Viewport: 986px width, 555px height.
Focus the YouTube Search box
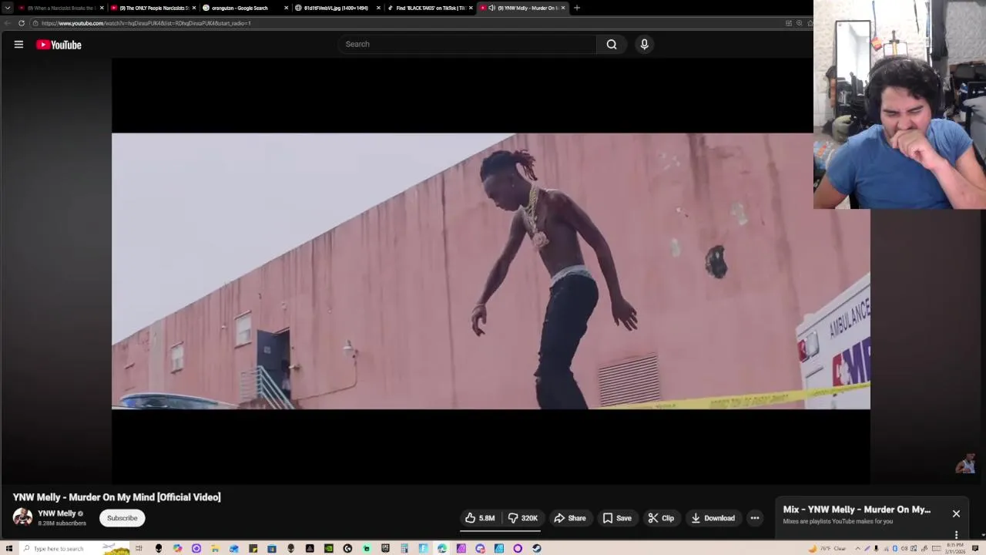point(467,44)
